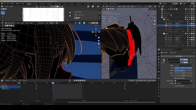Open the Edit menu
Viewport: 196px width, 110px height.
point(8,4)
